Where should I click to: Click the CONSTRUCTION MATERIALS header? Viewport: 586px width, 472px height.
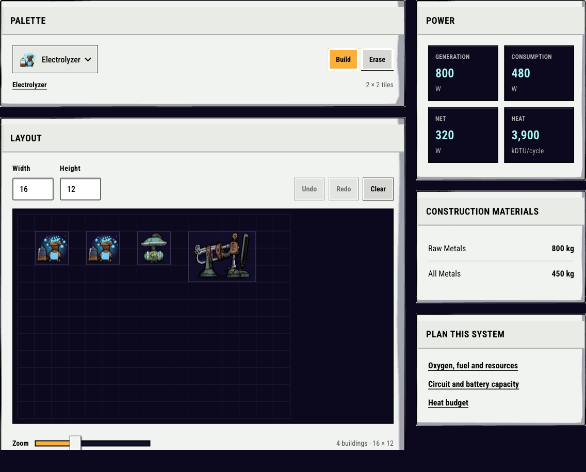(501, 211)
